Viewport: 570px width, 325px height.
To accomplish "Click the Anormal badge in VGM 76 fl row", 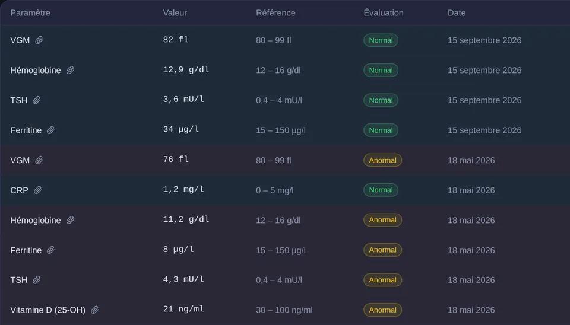I will [x=382, y=160].
